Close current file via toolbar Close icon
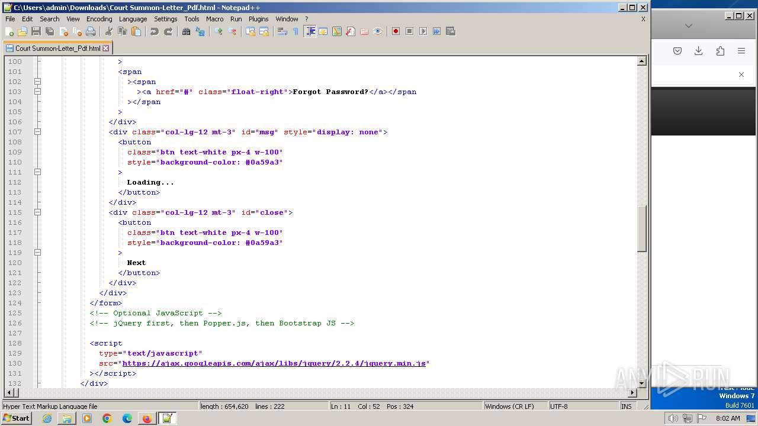This screenshot has height=426, width=758. tap(63, 31)
